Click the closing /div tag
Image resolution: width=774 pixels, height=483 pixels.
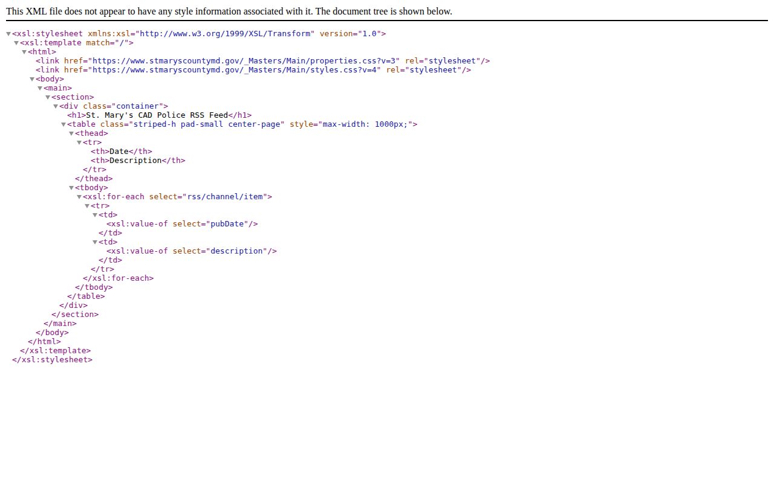point(73,305)
